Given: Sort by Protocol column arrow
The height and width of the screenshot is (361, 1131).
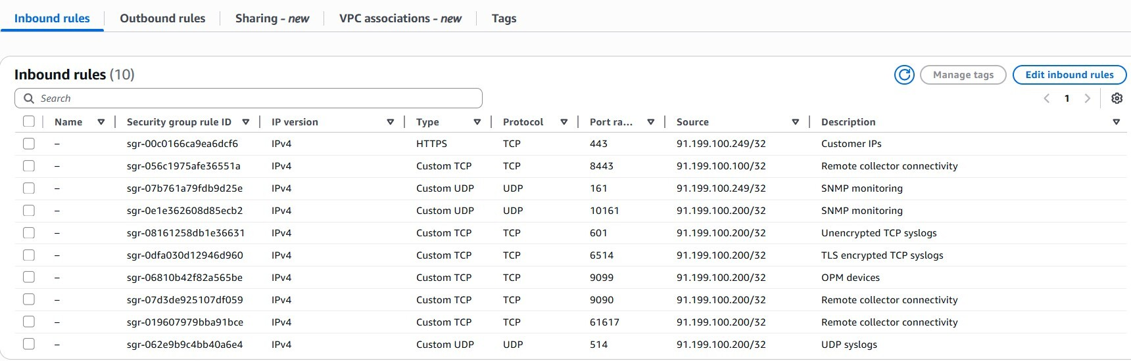Looking at the screenshot, I should click(564, 122).
